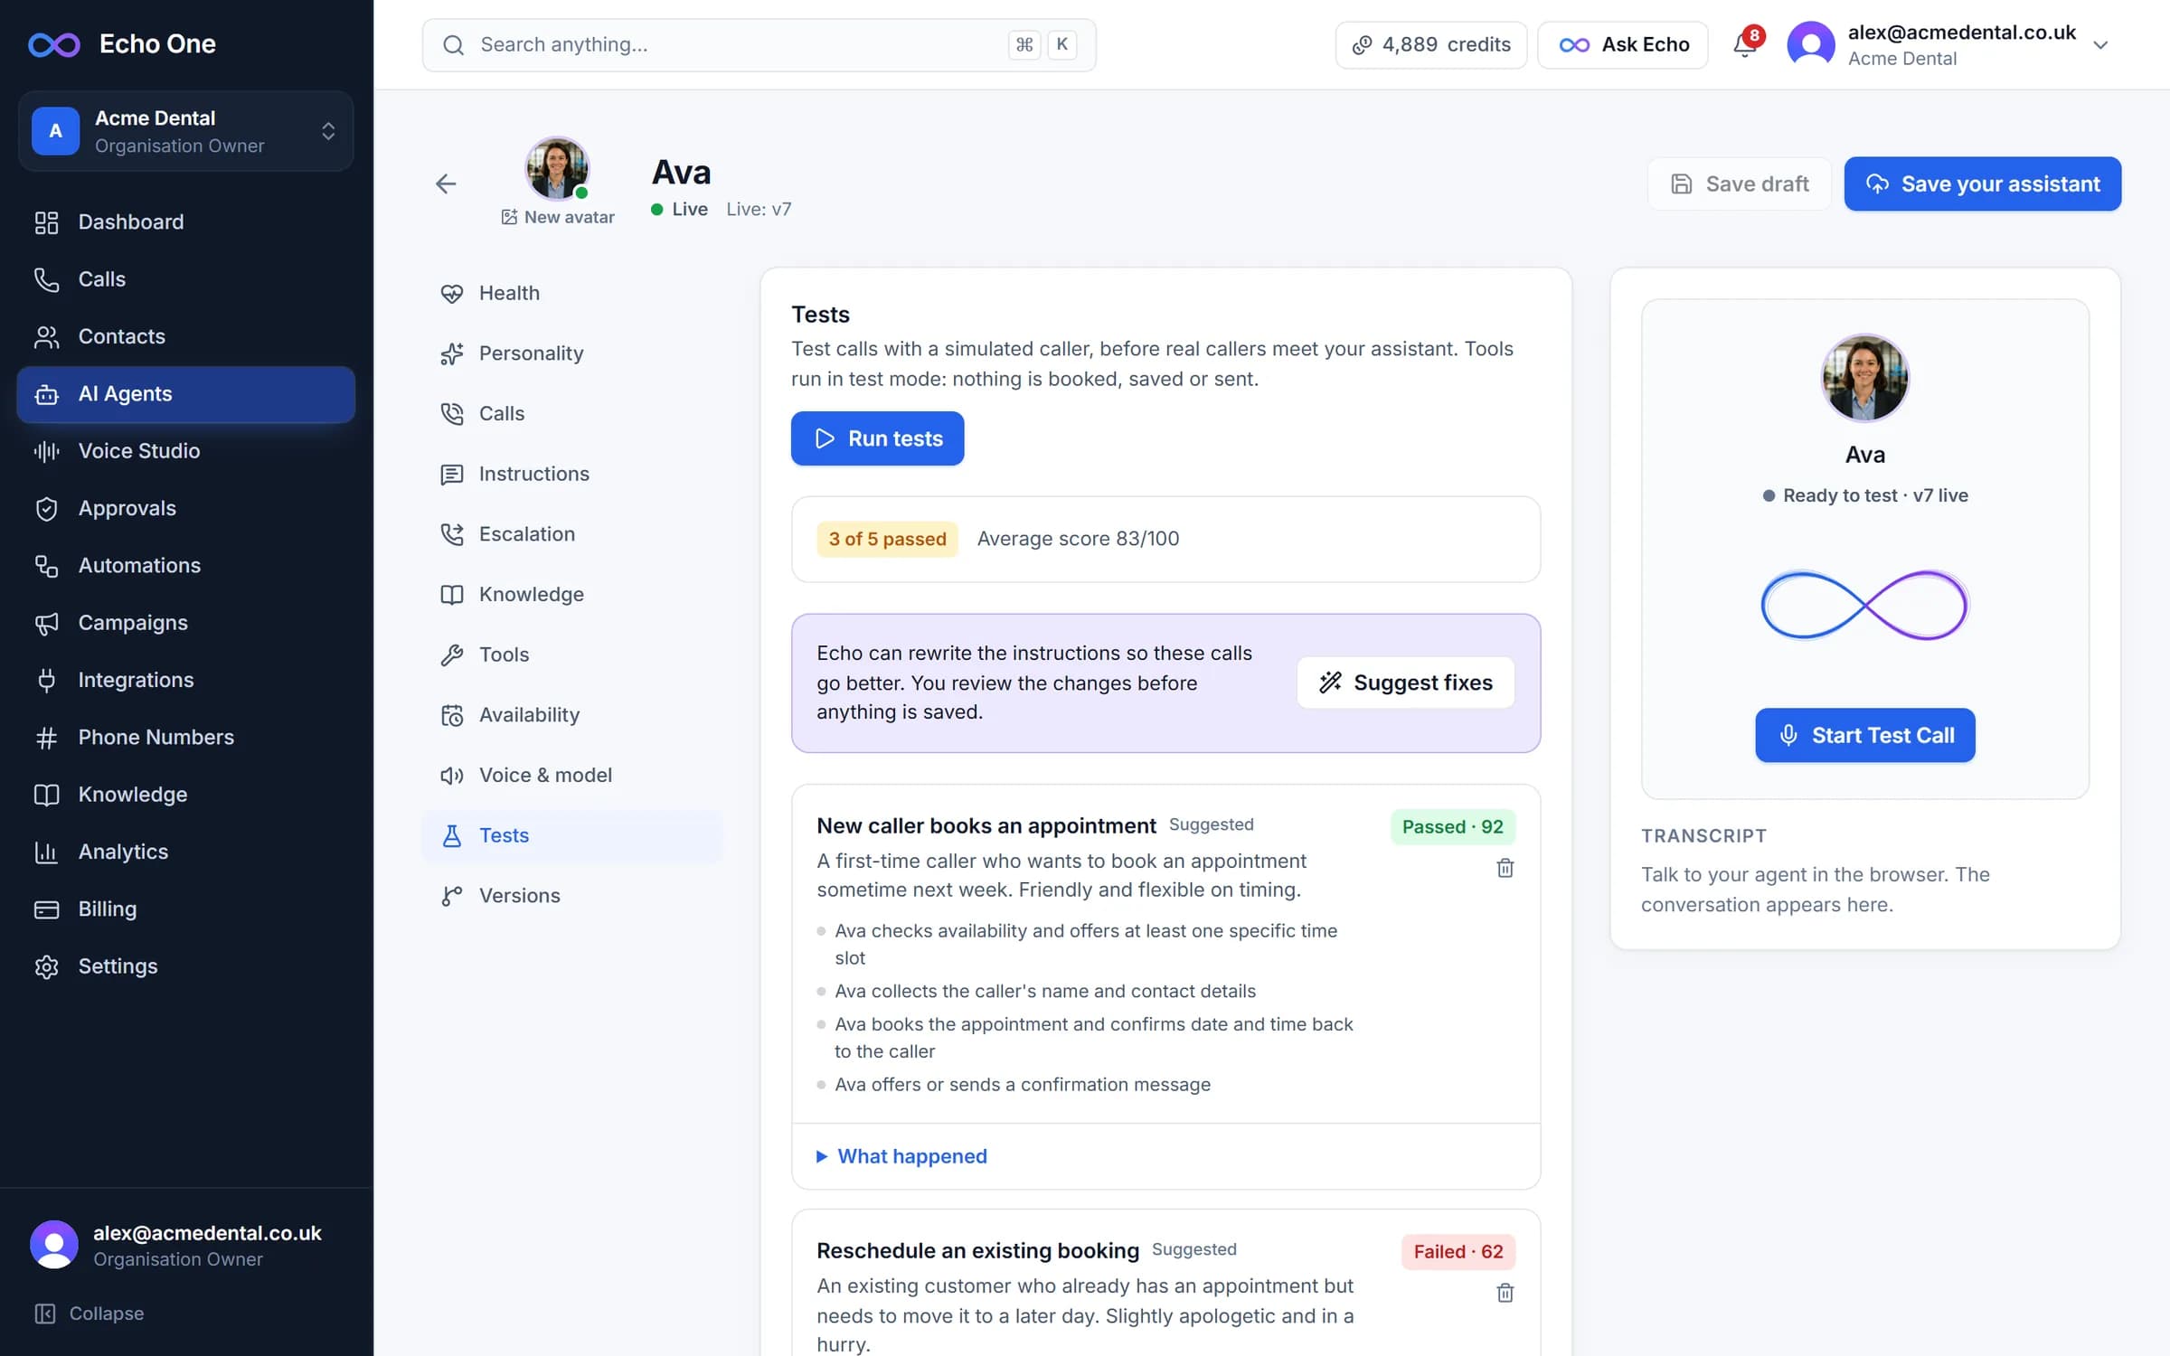Go to Contacts in the sidebar
This screenshot has height=1356, width=2170.
(x=185, y=336)
